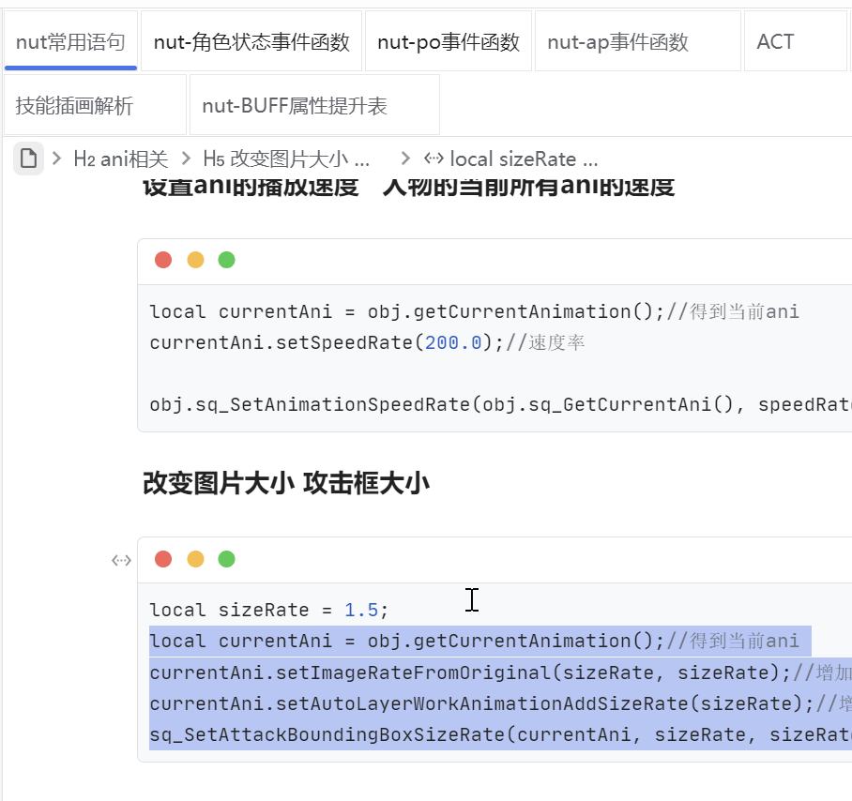Click the green dot on the second code block
The width and height of the screenshot is (852, 801).
225,559
